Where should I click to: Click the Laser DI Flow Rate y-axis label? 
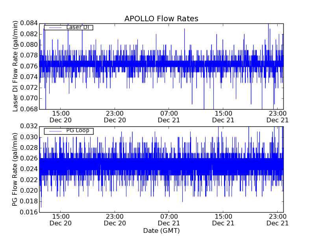[x=16, y=66]
